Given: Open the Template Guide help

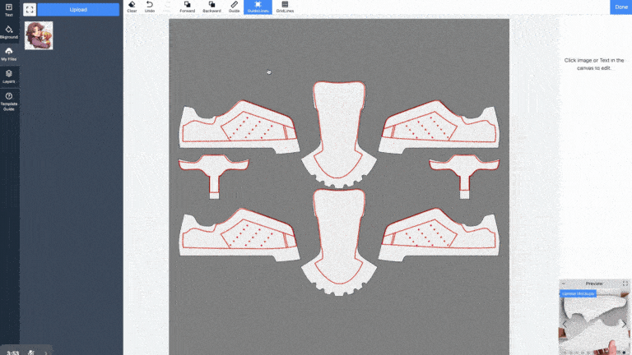Looking at the screenshot, I should tap(9, 102).
